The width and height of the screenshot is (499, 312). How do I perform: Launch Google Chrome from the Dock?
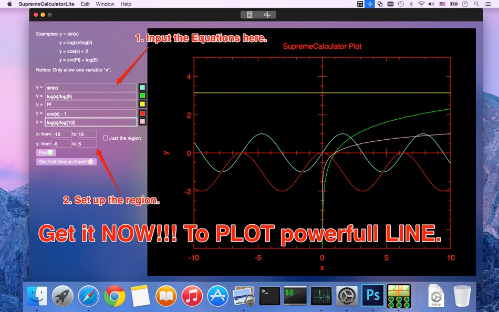coord(115,296)
